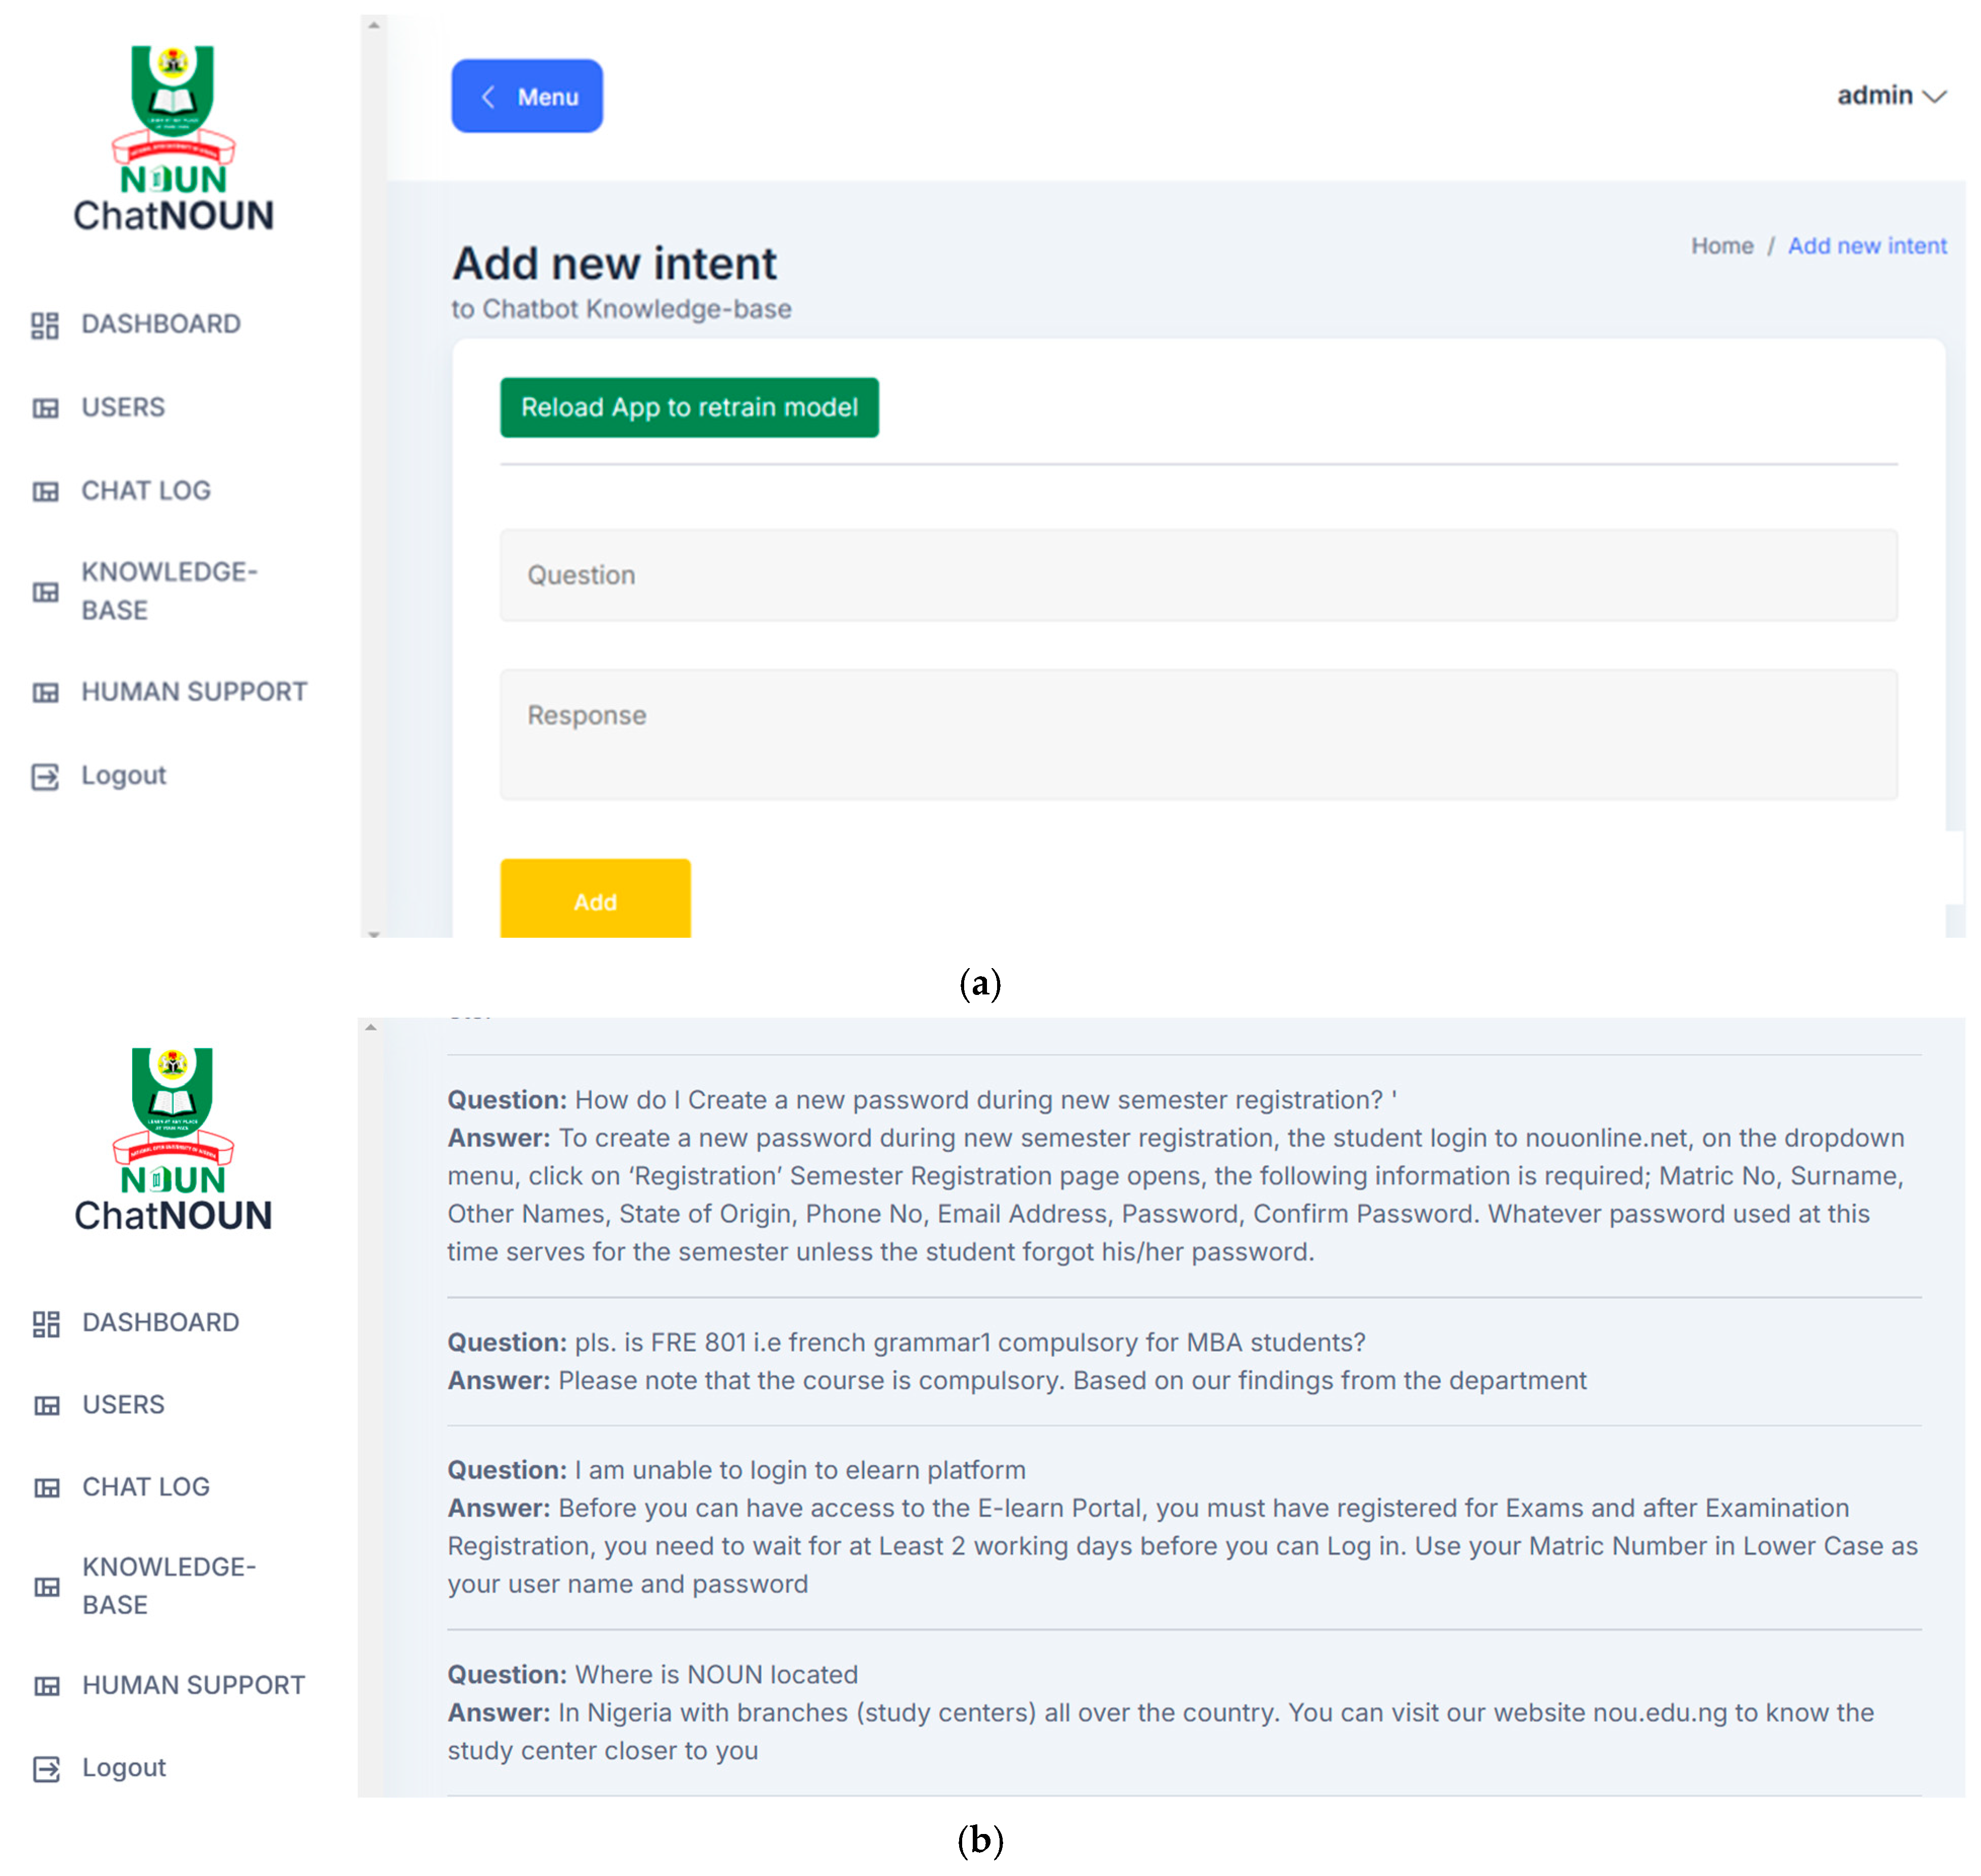Open CHAT LOG item in lower sidebar

pyautogui.click(x=146, y=1487)
